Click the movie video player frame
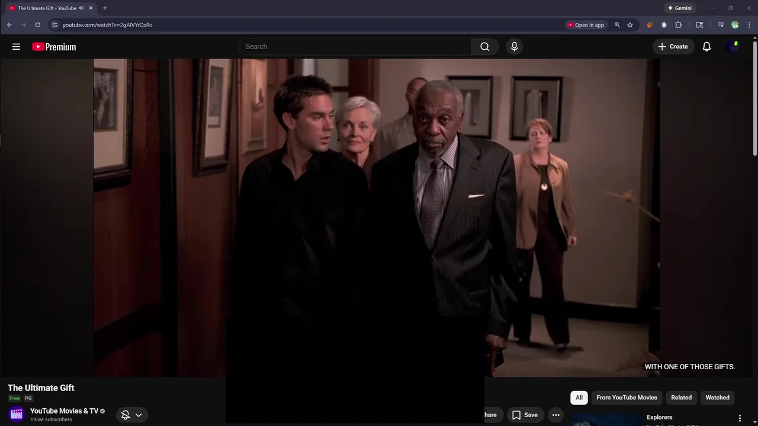758x426 pixels. tap(377, 217)
